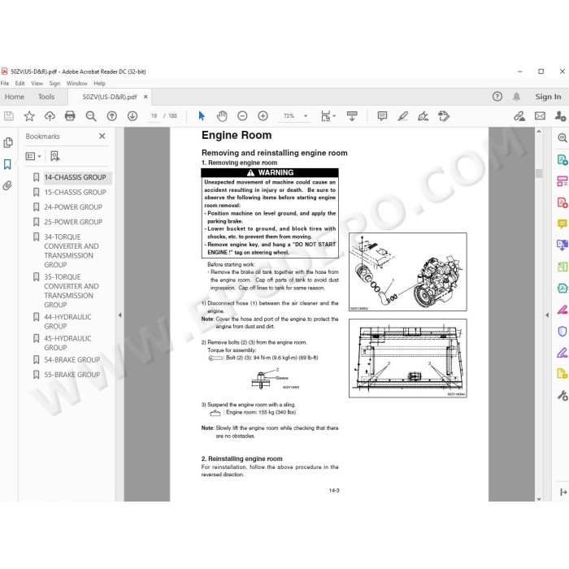Open More Tools wrench in right pane
The height and width of the screenshot is (569, 569).
pos(562,396)
